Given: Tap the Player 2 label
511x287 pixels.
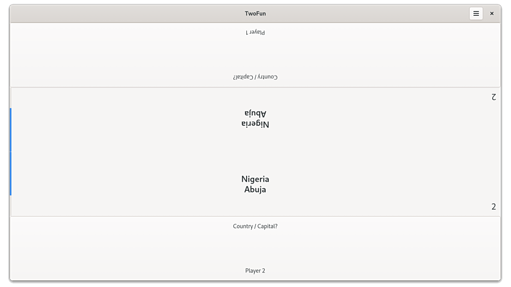Looking at the screenshot, I should pyautogui.click(x=255, y=271).
